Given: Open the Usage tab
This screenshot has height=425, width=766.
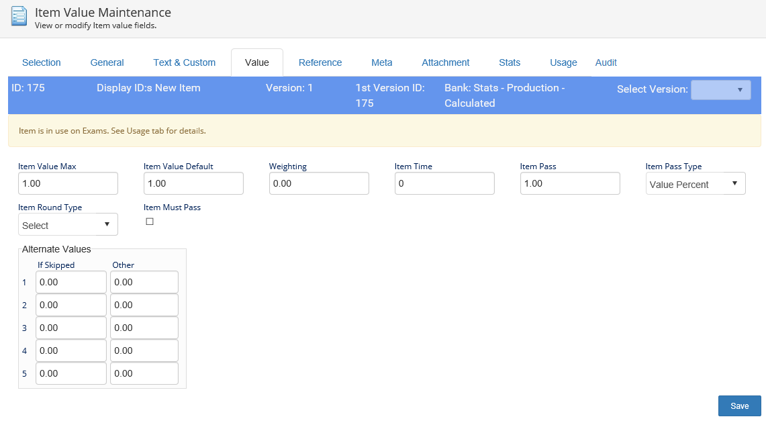Looking at the screenshot, I should tap(563, 62).
